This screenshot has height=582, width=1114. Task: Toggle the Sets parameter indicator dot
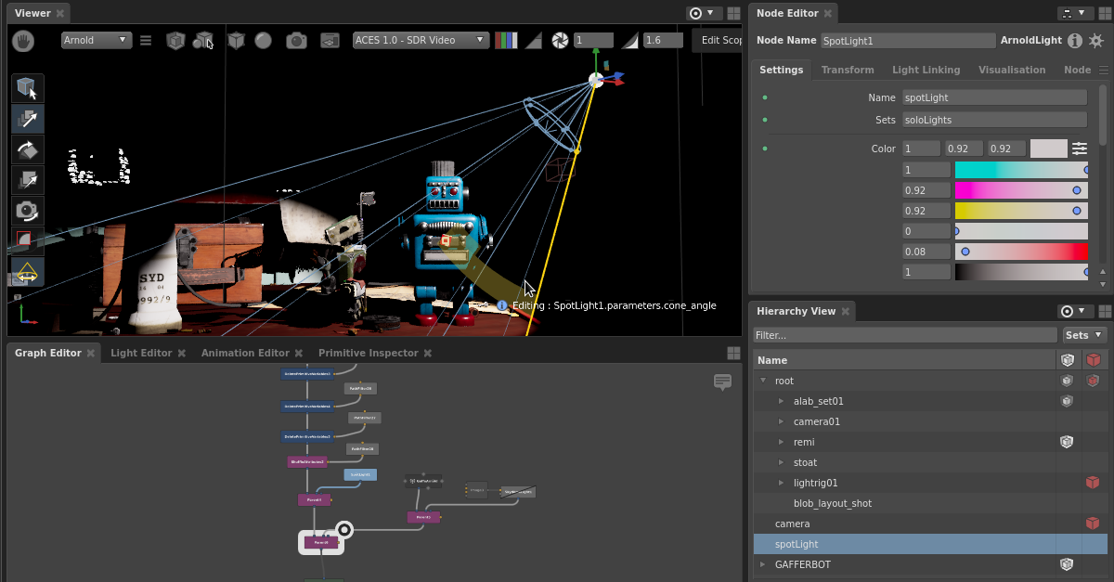tap(765, 120)
